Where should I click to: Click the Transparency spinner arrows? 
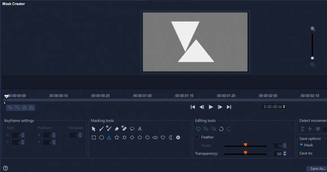point(285,154)
